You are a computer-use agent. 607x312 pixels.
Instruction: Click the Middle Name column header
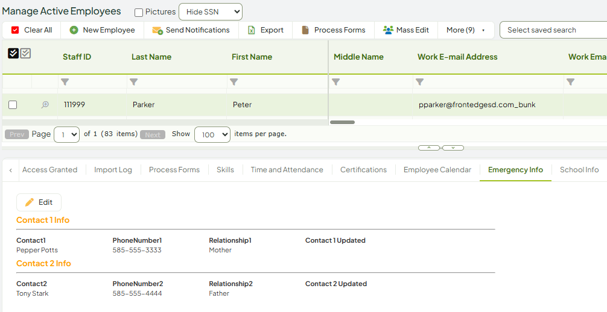(359, 57)
